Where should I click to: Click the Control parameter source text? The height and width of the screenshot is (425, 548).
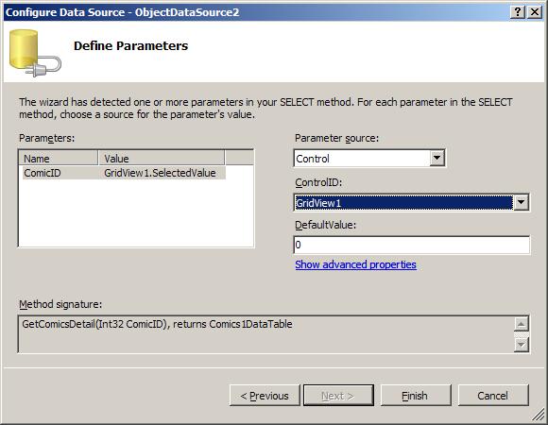coord(313,159)
